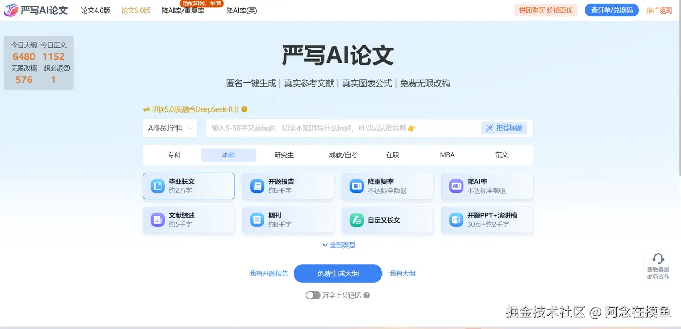The width and height of the screenshot is (681, 329).
Task: Click the question mark beside 超必退
Action: (67, 68)
